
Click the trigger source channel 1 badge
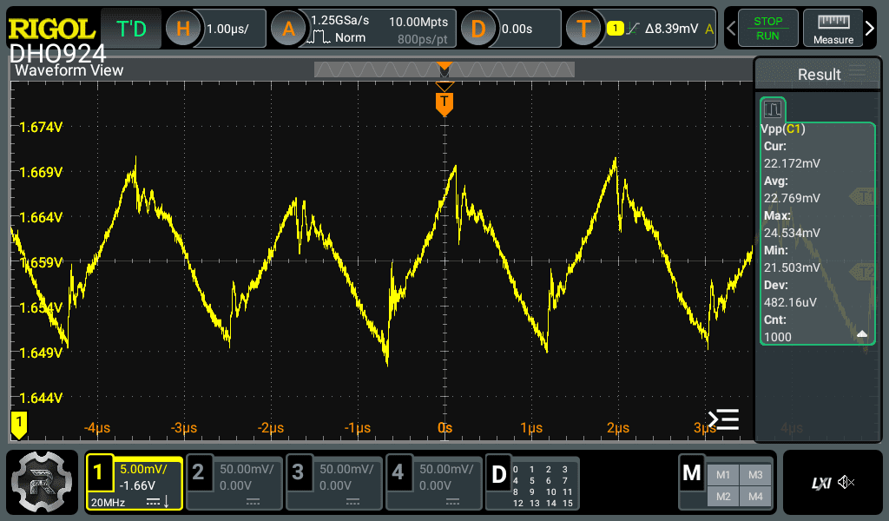[616, 29]
